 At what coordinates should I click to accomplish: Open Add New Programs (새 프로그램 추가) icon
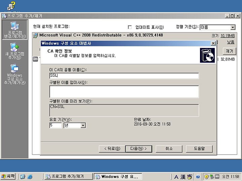coord(15,51)
